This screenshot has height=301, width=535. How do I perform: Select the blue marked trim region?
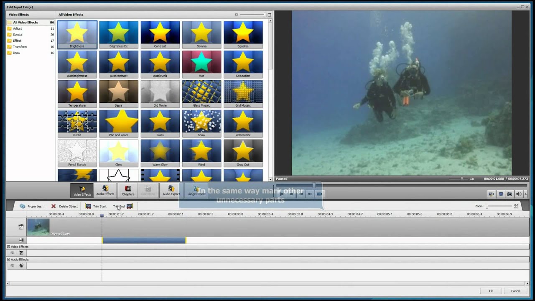click(144, 240)
